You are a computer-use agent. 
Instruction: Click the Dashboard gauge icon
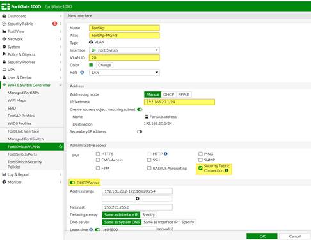[x=4, y=16]
